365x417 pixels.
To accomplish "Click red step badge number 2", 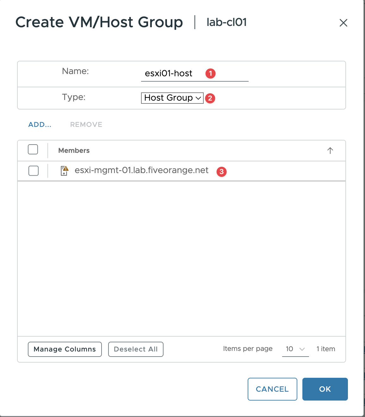I will [x=210, y=98].
